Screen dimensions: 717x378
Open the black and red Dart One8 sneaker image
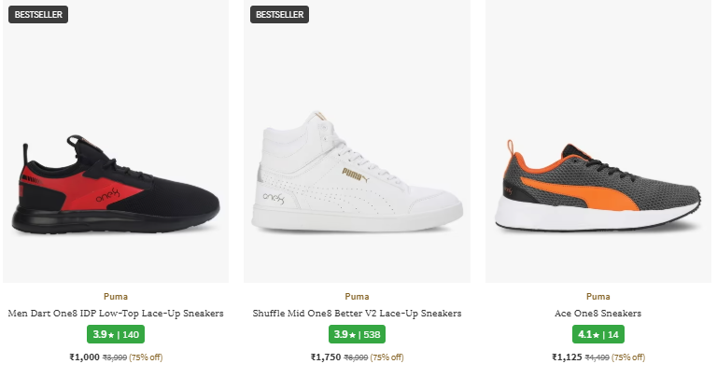click(x=117, y=189)
